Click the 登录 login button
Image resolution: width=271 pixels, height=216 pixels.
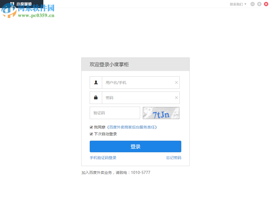pos(135,146)
